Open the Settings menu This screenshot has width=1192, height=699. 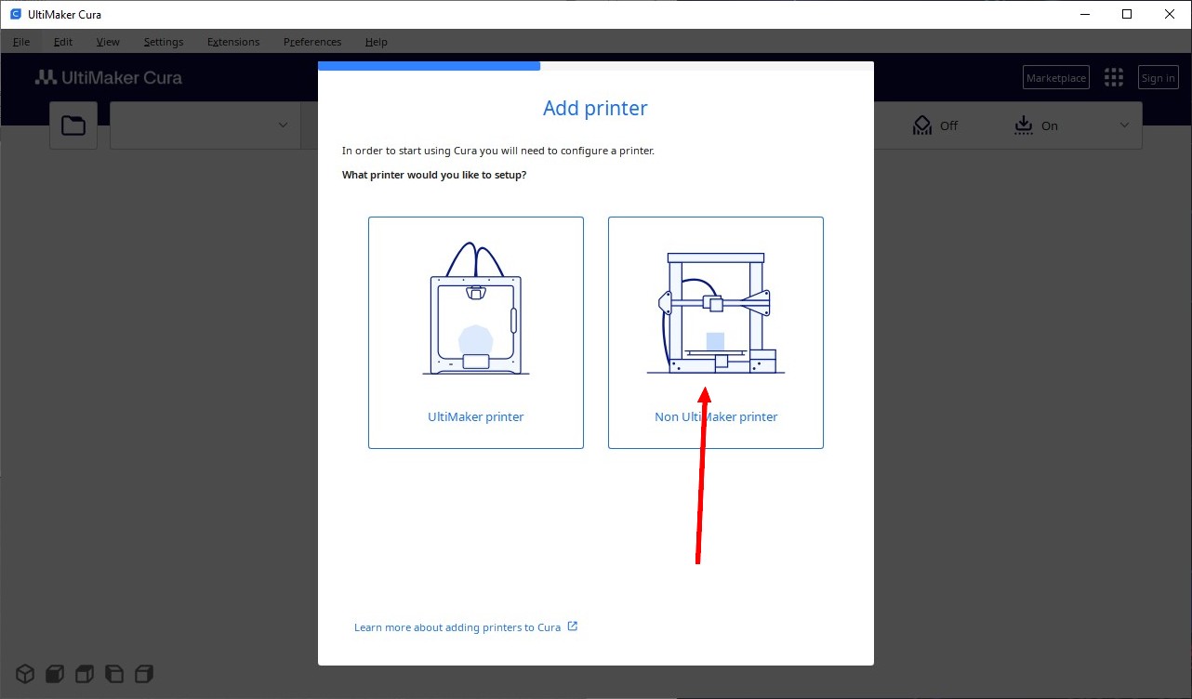[164, 42]
